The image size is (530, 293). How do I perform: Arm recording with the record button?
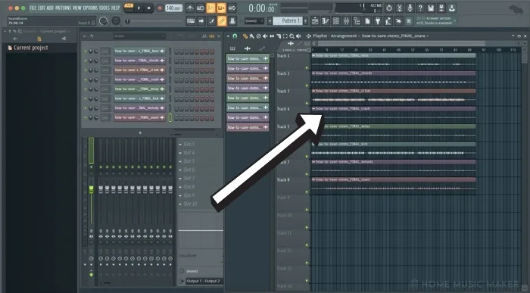(x=160, y=8)
